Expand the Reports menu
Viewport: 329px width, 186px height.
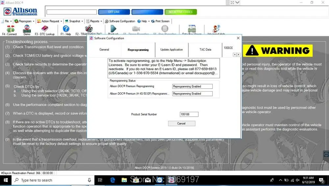coord(94,21)
